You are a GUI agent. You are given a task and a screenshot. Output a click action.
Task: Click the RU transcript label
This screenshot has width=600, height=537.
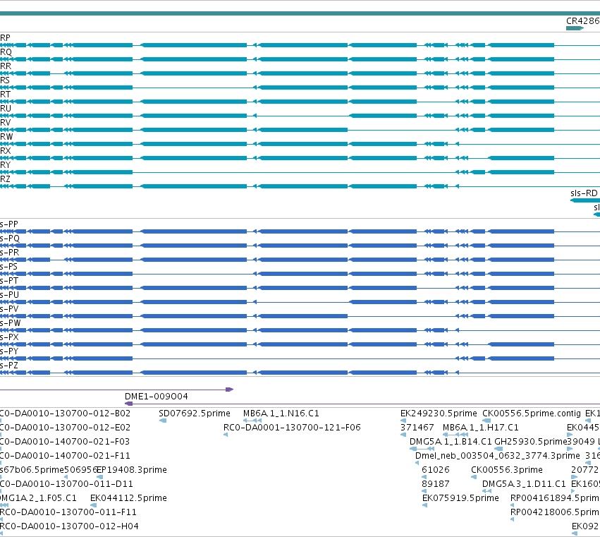(6, 109)
